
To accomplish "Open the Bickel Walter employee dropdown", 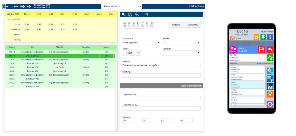I will 122,6.
